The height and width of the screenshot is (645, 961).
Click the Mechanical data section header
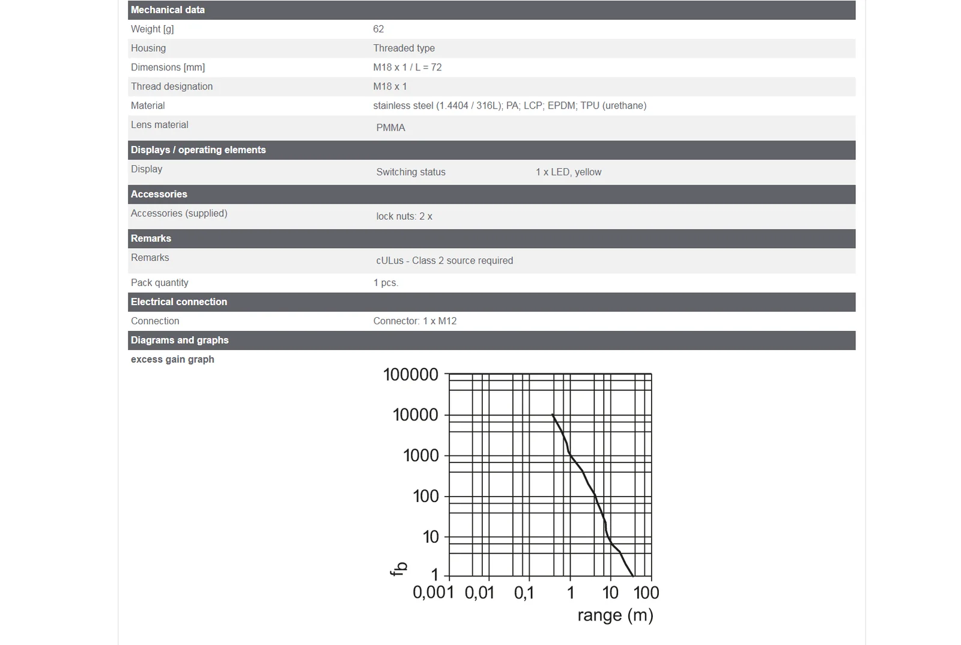[491, 10]
